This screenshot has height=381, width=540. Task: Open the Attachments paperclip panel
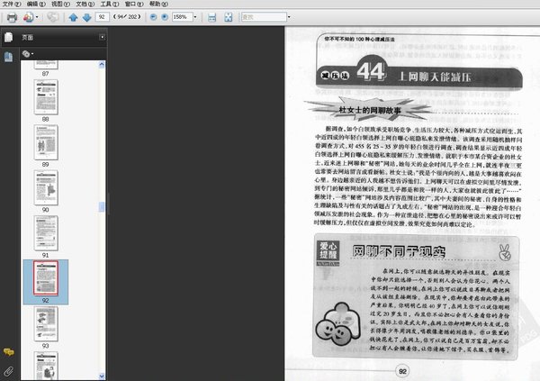click(x=8, y=370)
